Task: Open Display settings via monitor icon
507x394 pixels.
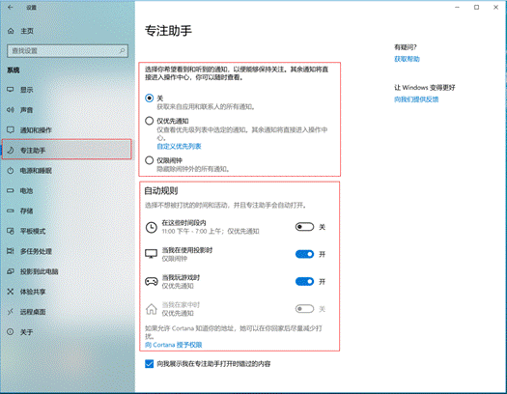Action: [x=11, y=90]
